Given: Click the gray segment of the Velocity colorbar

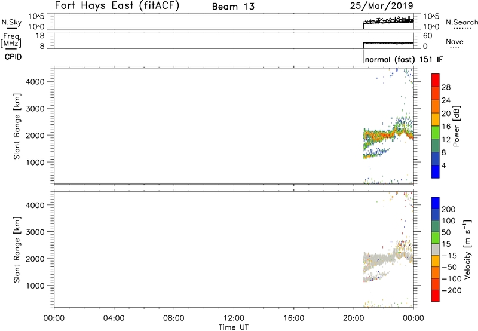Looking at the screenshot, I should point(436,250).
